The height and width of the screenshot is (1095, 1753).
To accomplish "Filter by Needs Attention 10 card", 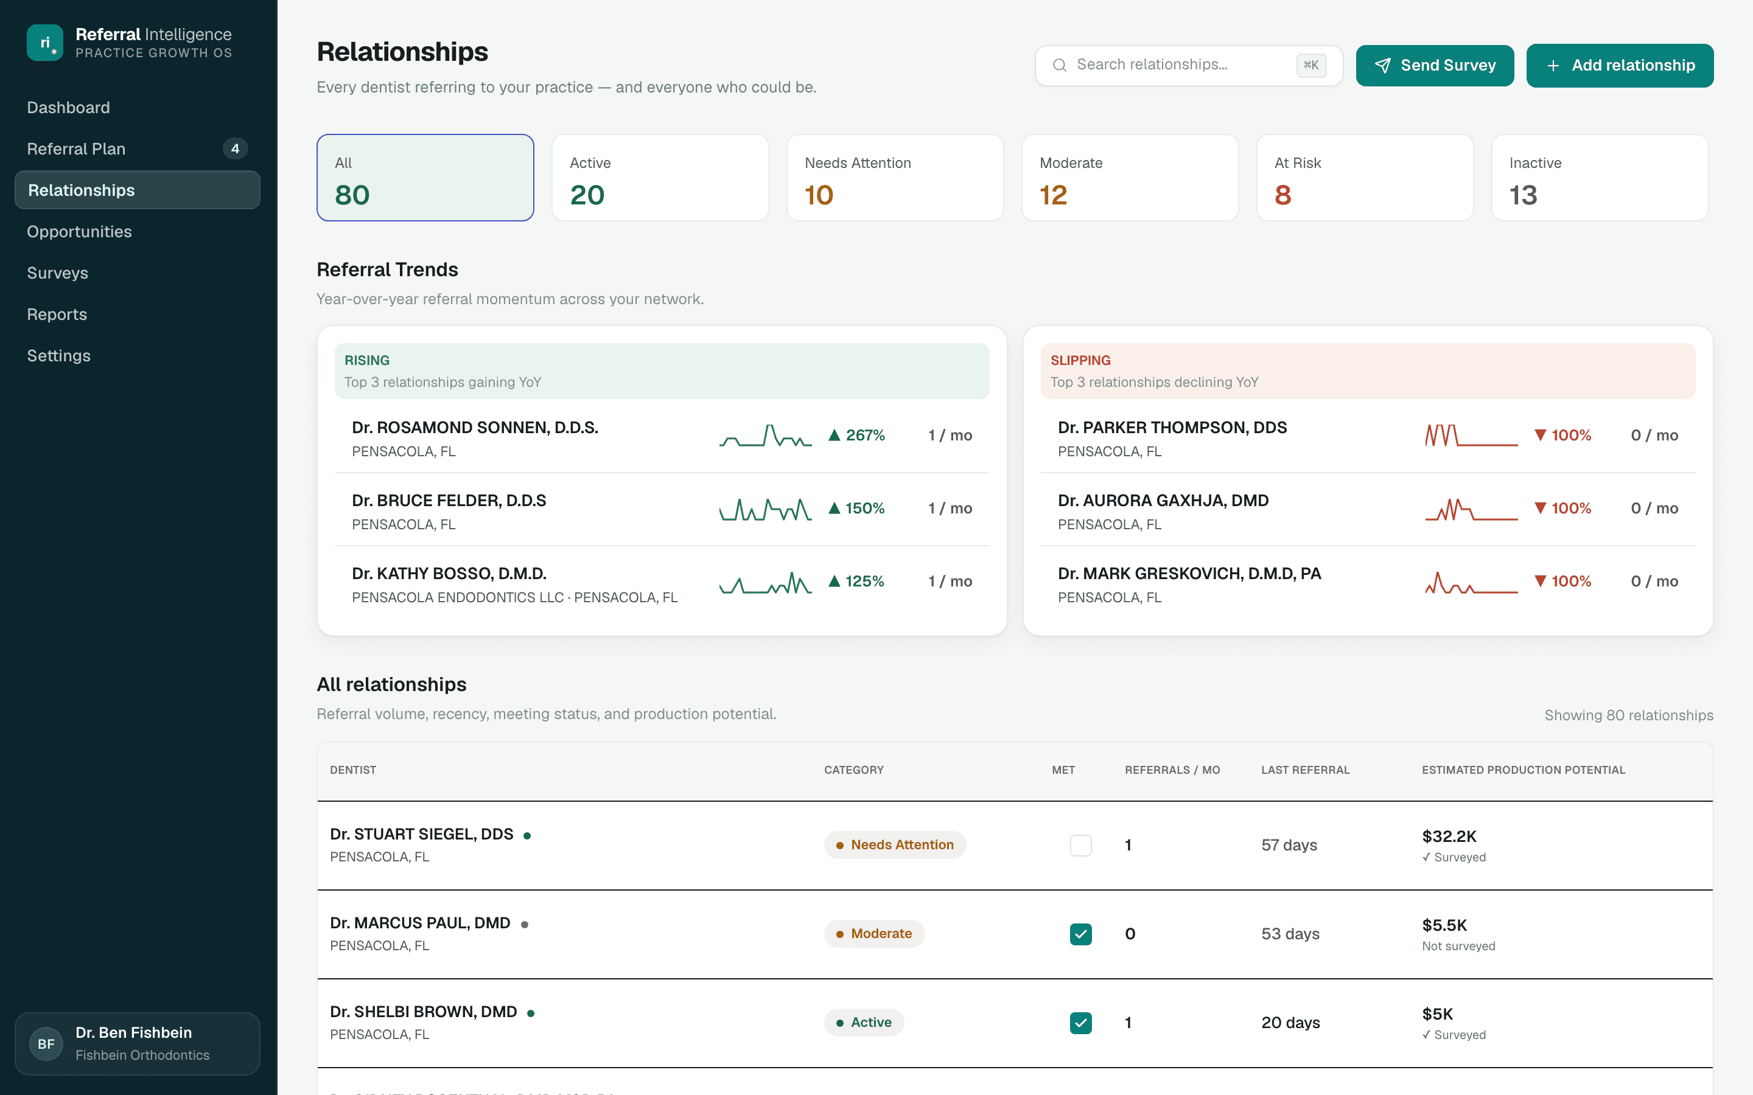I will [x=895, y=178].
